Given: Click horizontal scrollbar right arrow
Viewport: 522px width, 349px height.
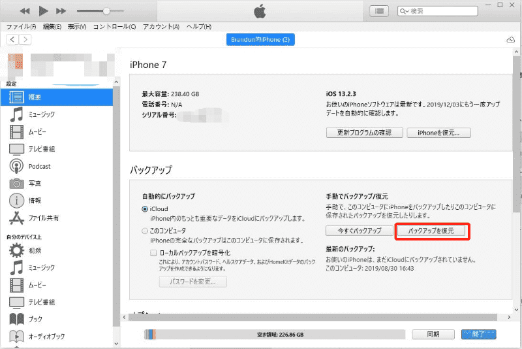Looking at the screenshot, I should pyautogui.click(x=509, y=318).
